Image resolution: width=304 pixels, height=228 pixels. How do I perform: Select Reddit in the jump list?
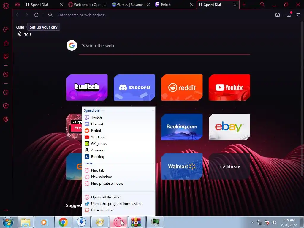(x=118, y=131)
